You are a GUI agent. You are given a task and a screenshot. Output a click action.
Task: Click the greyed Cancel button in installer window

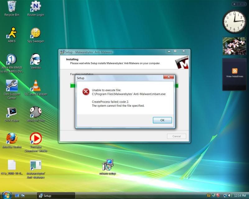[x=176, y=136]
